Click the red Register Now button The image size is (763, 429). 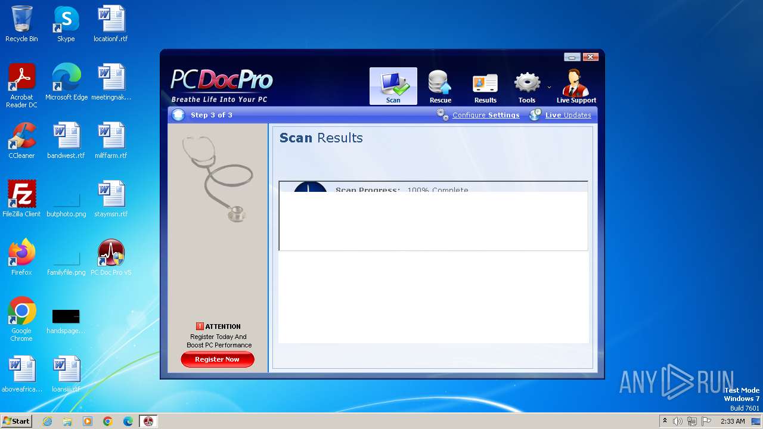coord(218,359)
